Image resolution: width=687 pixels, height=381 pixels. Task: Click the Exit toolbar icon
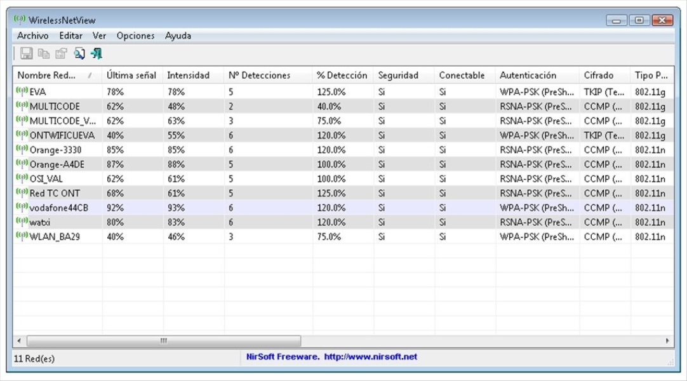97,53
